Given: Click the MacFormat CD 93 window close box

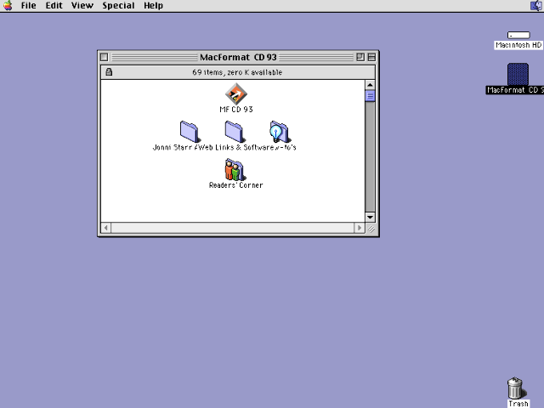Looking at the screenshot, I should tap(104, 57).
